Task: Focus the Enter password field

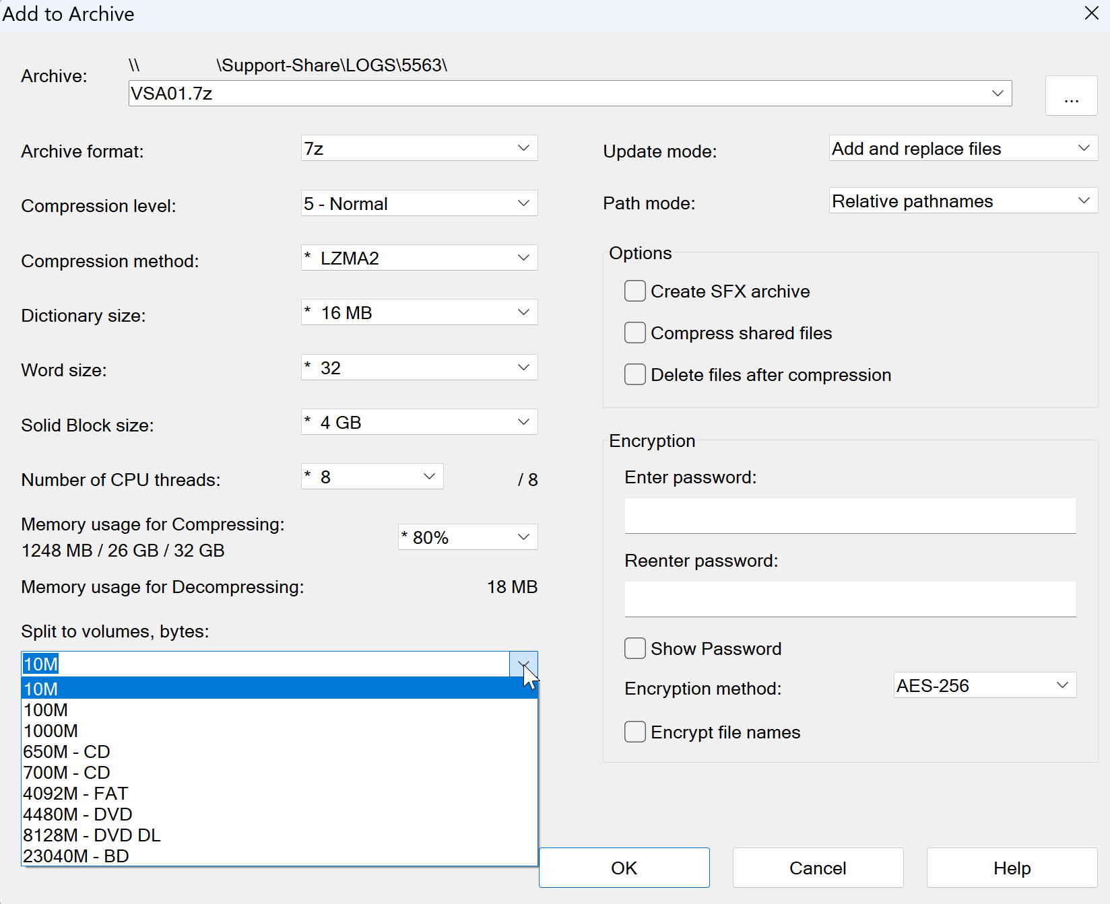Action: tap(850, 516)
